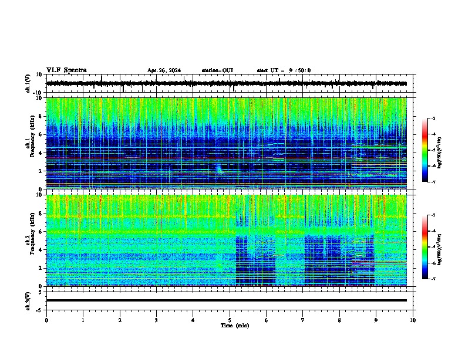Screen dimensions: 465x359
Task: Click the thick black ch.3 voltage trace
Action: click(227, 300)
